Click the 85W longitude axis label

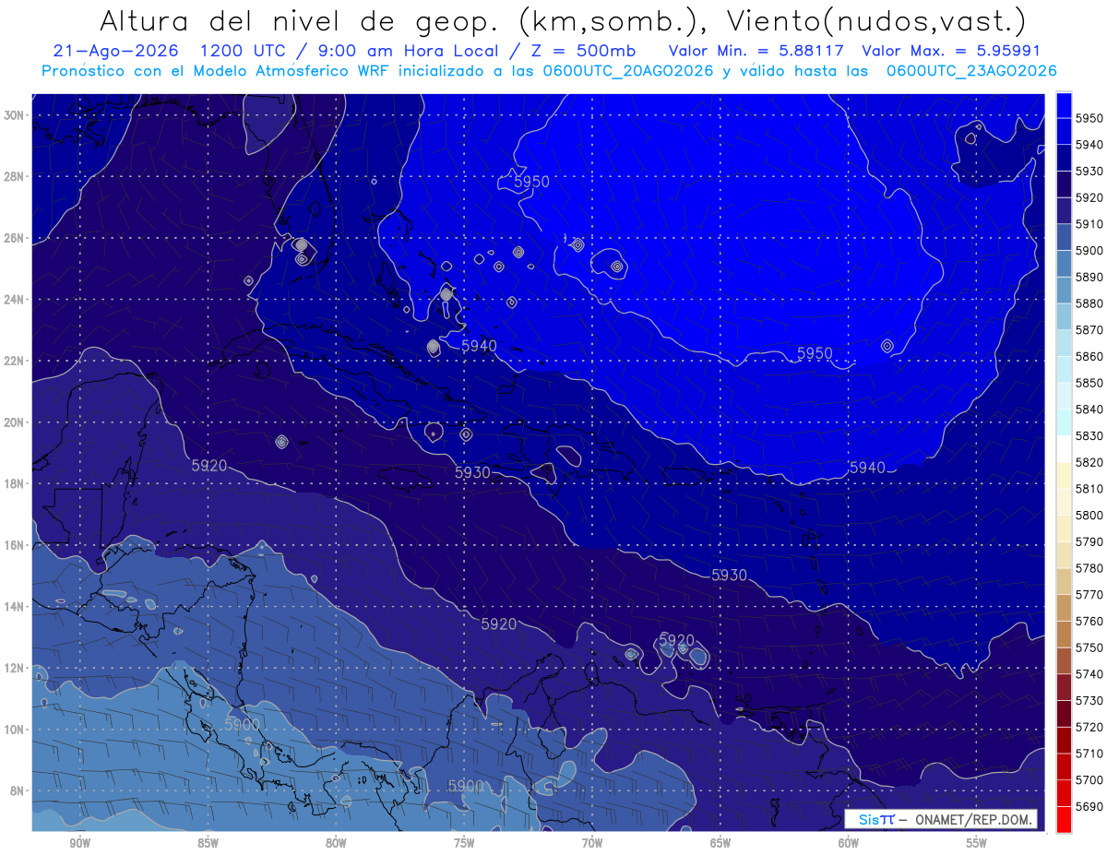click(208, 844)
